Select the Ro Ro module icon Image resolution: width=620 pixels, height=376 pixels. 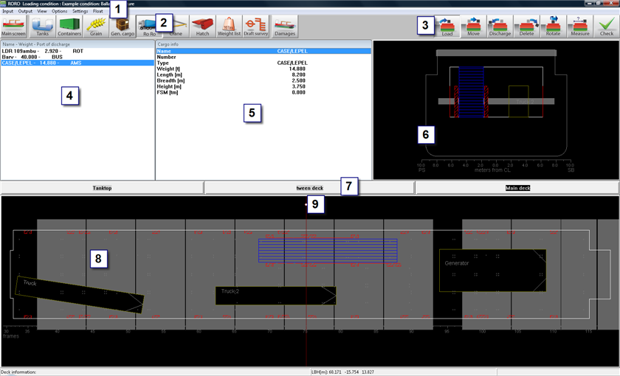[149, 27]
